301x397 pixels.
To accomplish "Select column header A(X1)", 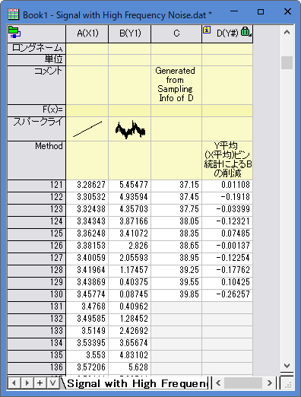I will point(87,33).
